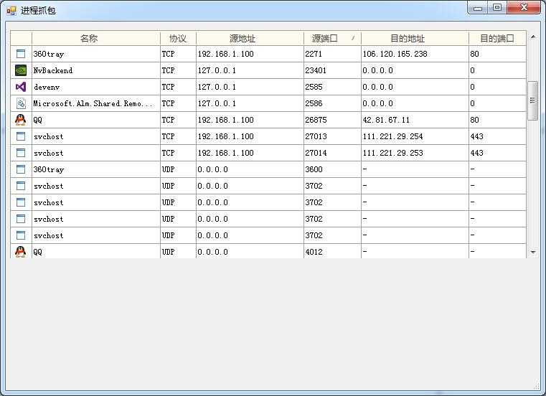The width and height of the screenshot is (546, 396).
Task: Click destination address 106.120.165.238
Action: pos(395,54)
